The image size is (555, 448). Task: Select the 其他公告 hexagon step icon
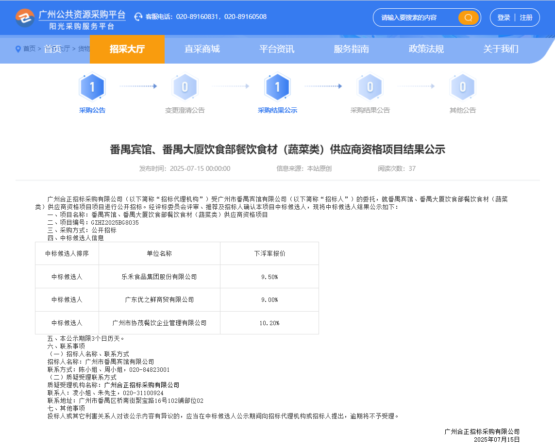click(x=463, y=87)
